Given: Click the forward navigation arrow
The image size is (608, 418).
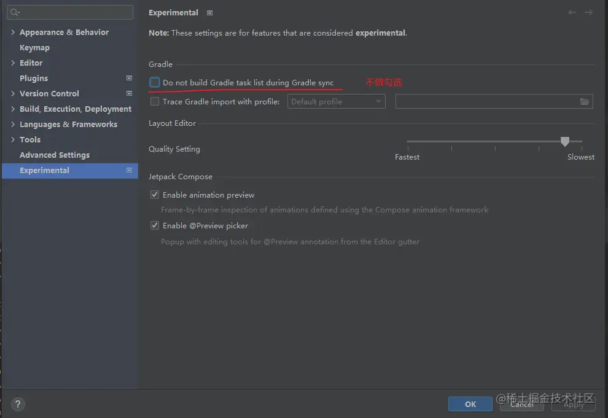Looking at the screenshot, I should tap(588, 12).
